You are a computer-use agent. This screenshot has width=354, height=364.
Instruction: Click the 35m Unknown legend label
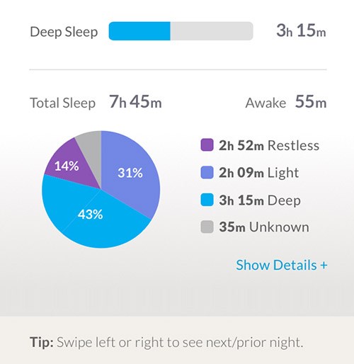pyautogui.click(x=264, y=227)
